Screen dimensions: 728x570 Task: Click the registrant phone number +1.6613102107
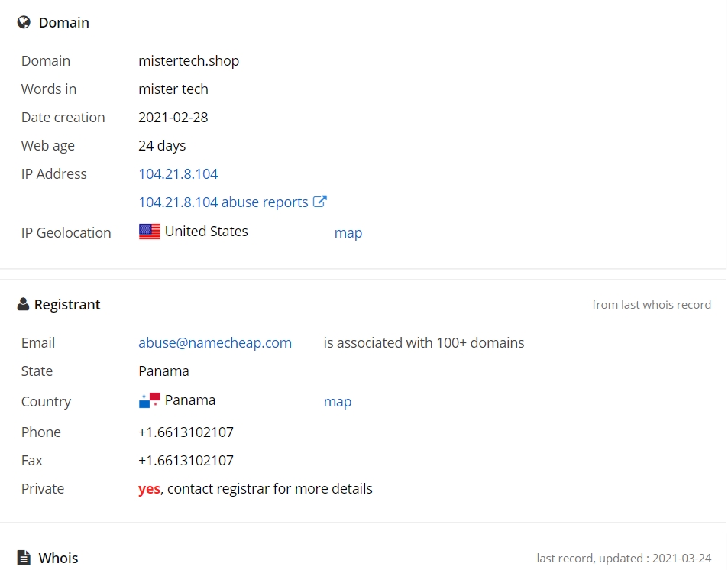click(186, 432)
